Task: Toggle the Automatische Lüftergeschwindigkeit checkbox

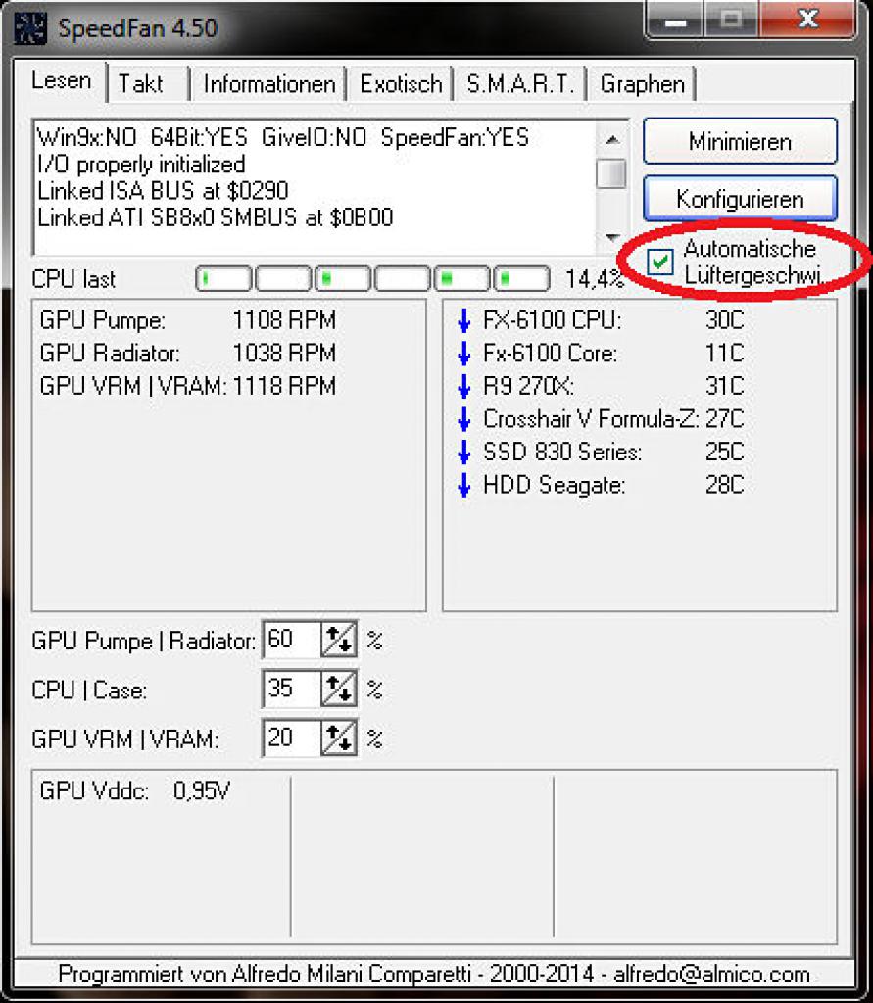Action: click(x=659, y=262)
